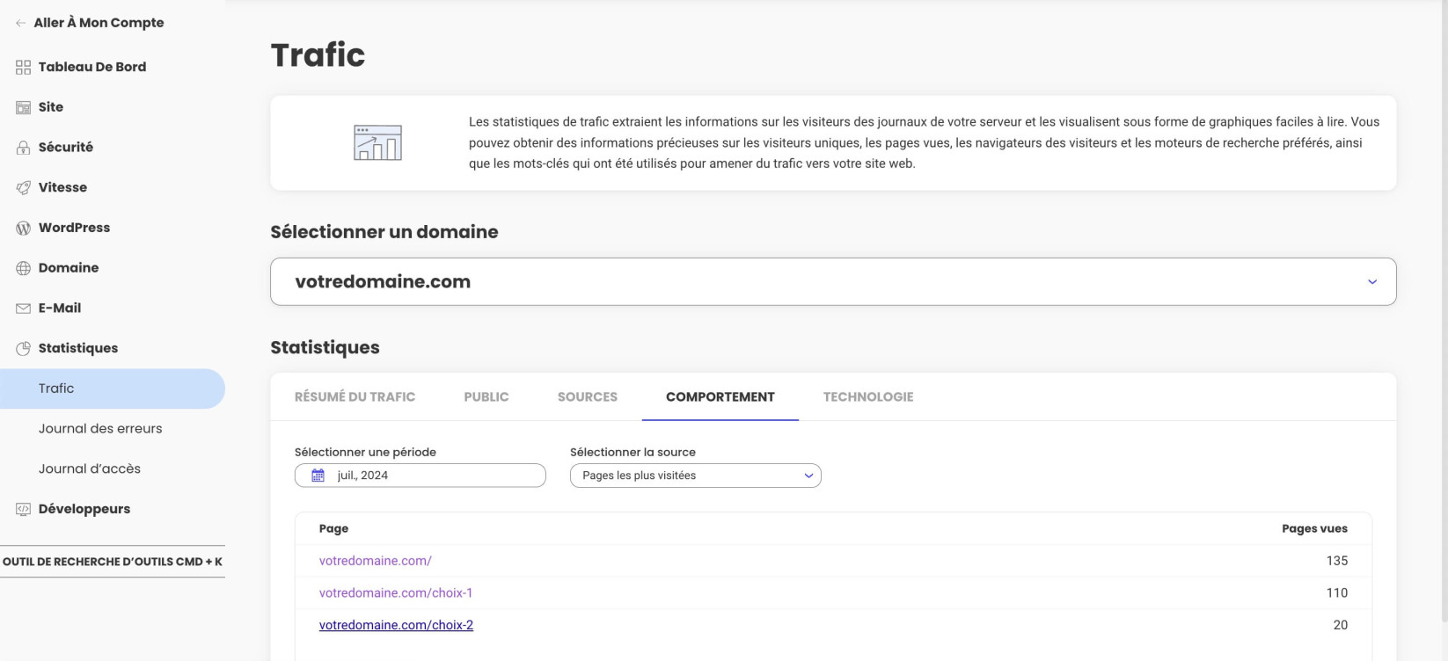Click the Sélectionner la source label

coord(633,452)
